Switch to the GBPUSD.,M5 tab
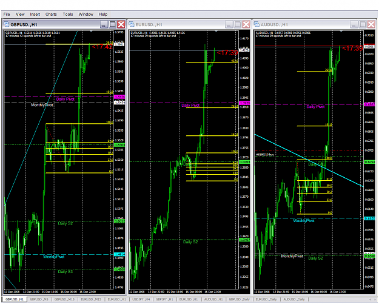This screenshot has width=379, height=304. pos(39,299)
